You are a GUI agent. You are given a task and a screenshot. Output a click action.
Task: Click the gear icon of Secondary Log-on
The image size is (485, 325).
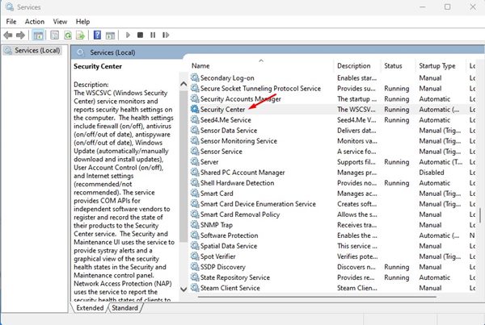[195, 77]
